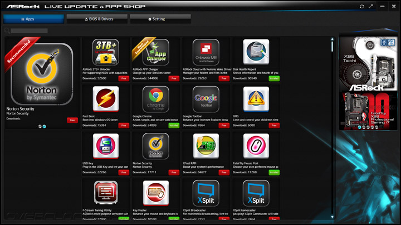Open the USB Key app icon

pos(106,146)
